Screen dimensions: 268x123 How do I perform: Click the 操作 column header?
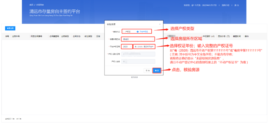click(x=247, y=36)
